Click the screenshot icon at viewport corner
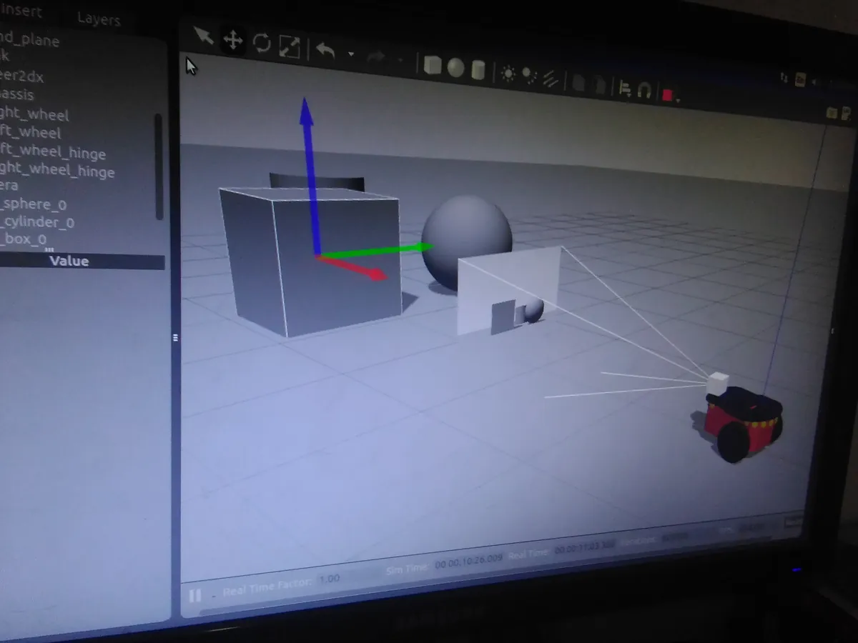 click(832, 113)
